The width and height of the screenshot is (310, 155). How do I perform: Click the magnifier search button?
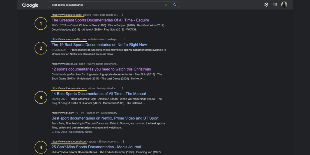click(175, 5)
